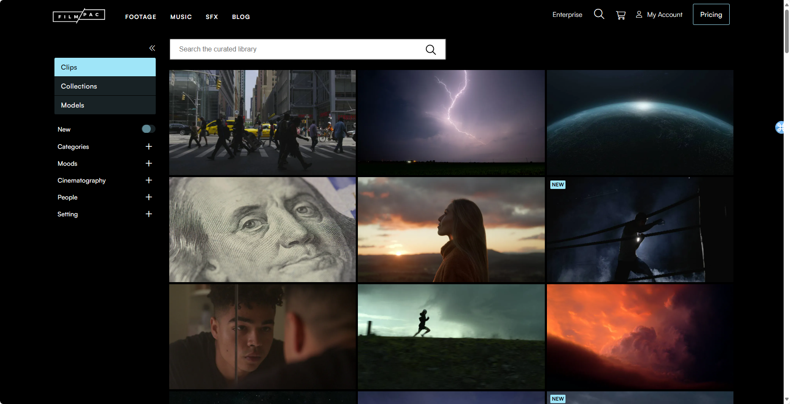
Task: Click the FILMPAC logo
Action: pyautogui.click(x=79, y=16)
